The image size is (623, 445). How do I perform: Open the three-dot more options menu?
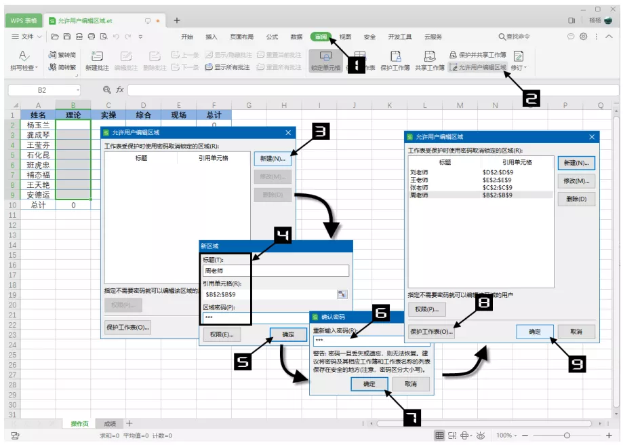596,36
